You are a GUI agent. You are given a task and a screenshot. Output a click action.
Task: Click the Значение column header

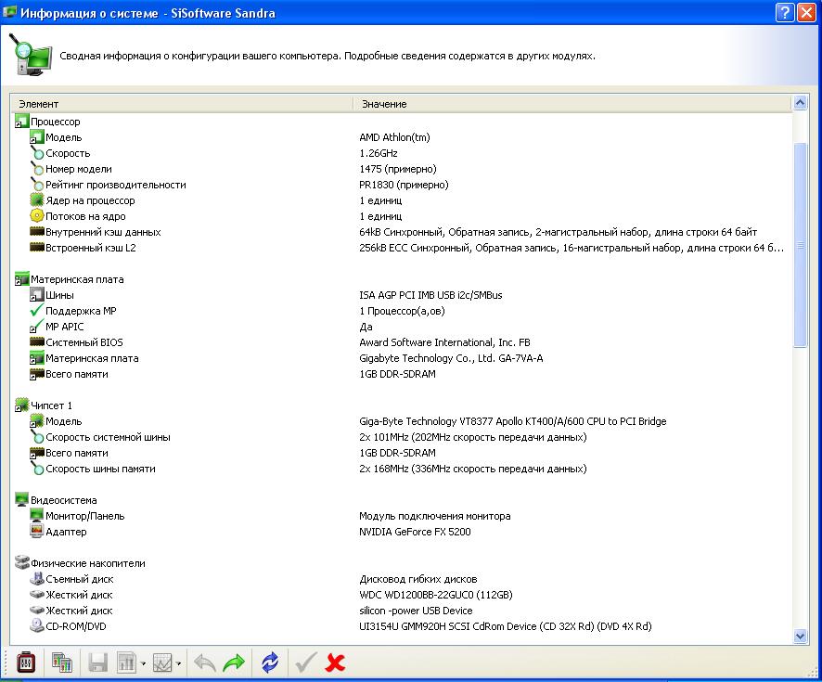point(572,104)
